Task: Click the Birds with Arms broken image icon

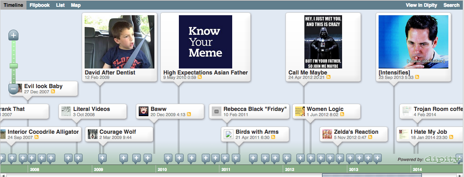Action: [229, 134]
